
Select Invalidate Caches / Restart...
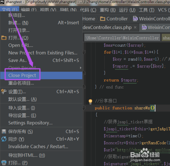[41, 147]
